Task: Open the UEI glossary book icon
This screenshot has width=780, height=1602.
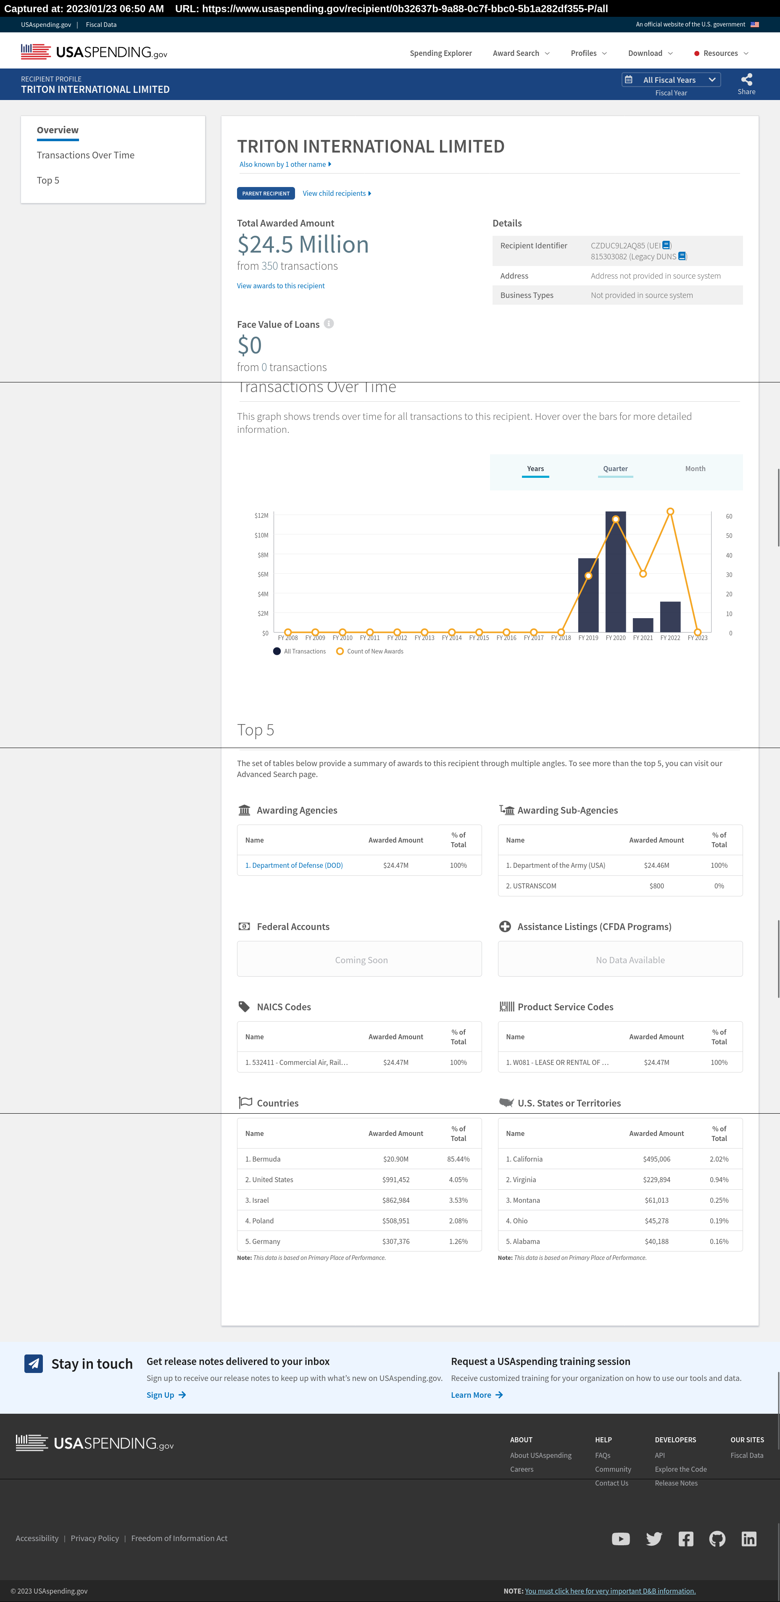Action: 666,245
